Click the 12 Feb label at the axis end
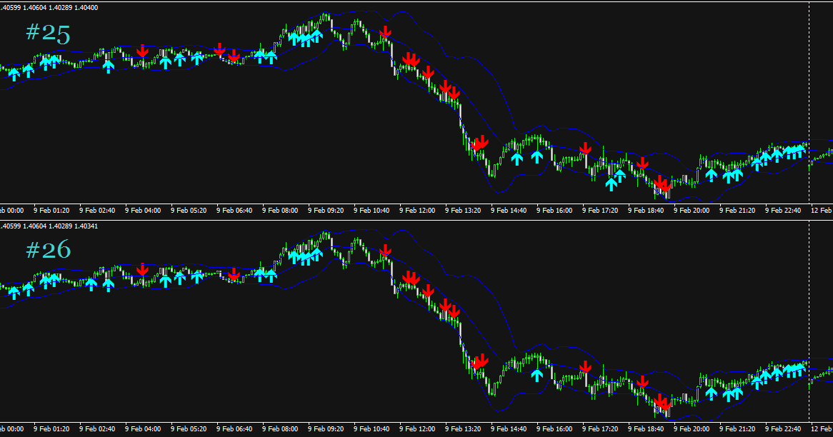Image resolution: width=833 pixels, height=437 pixels. click(822, 210)
